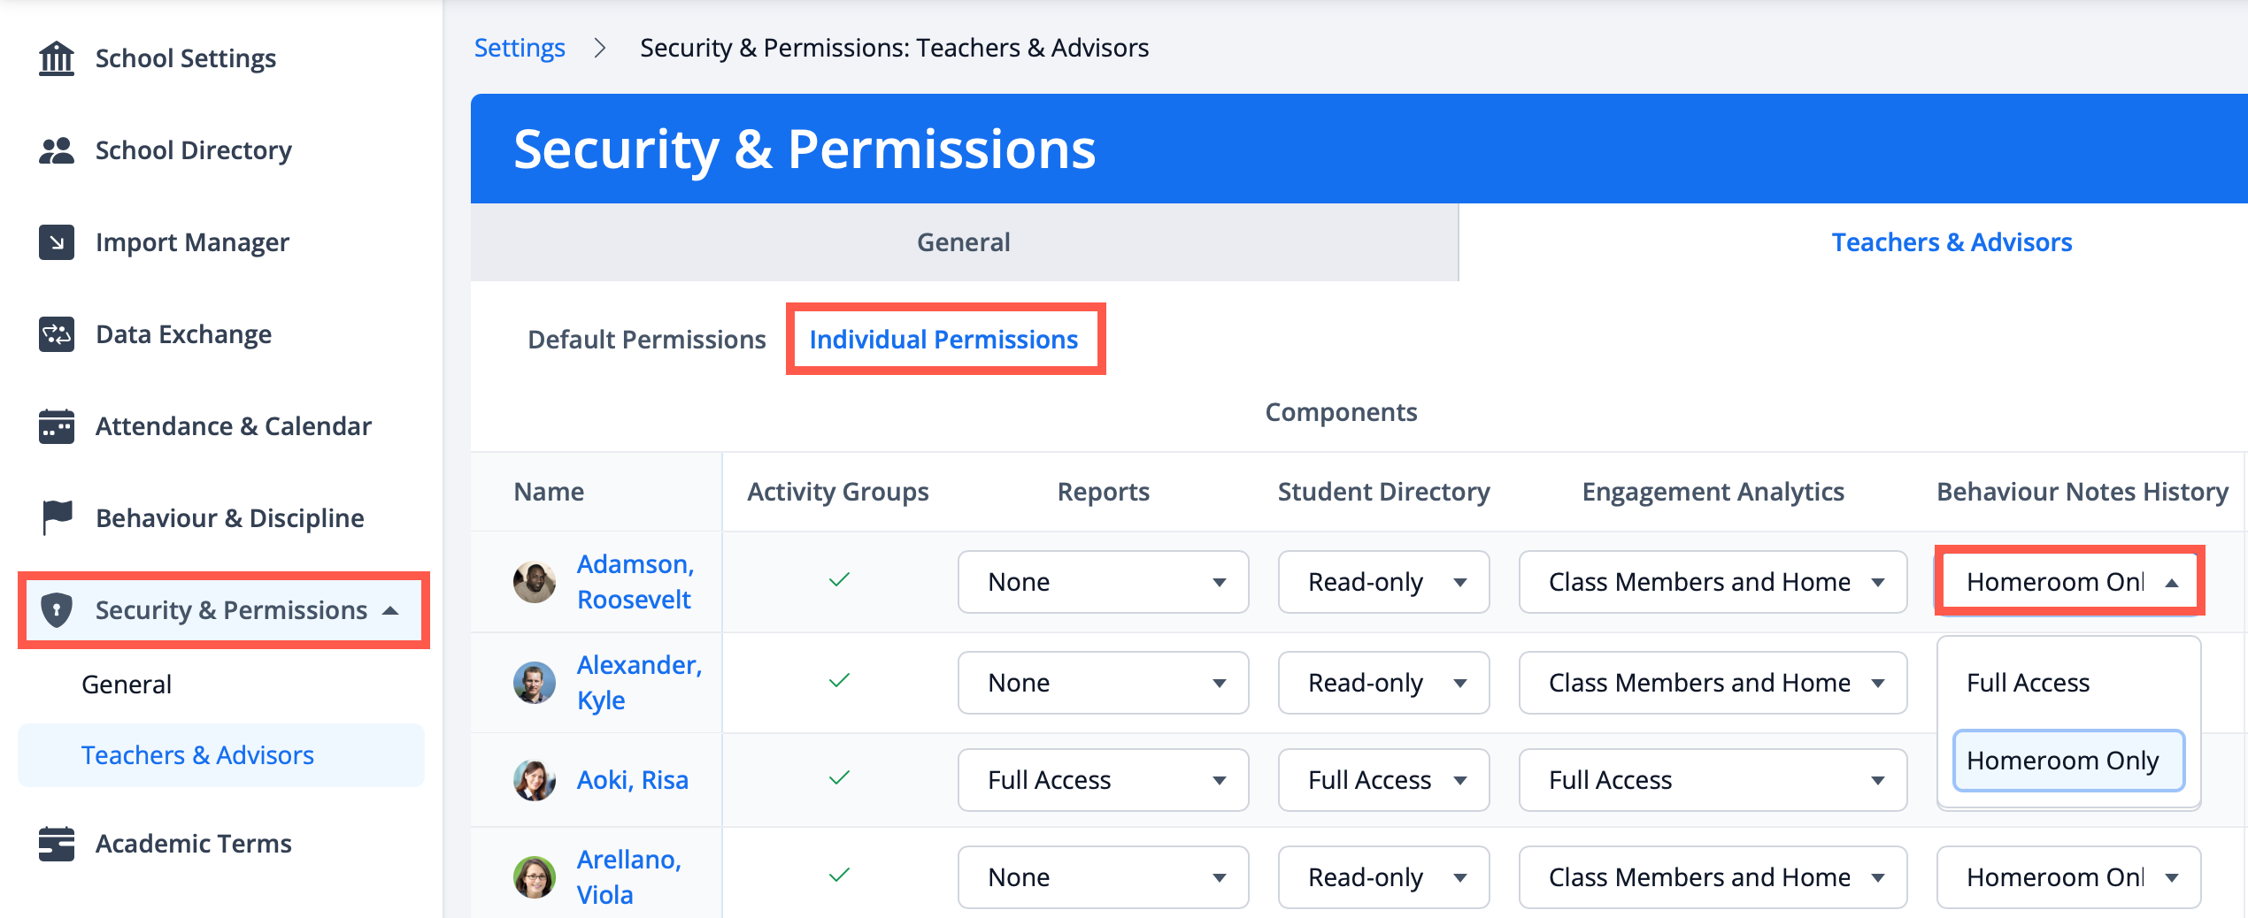Image resolution: width=2248 pixels, height=918 pixels.
Task: Click the Academic Terms icon
Action: tap(57, 844)
